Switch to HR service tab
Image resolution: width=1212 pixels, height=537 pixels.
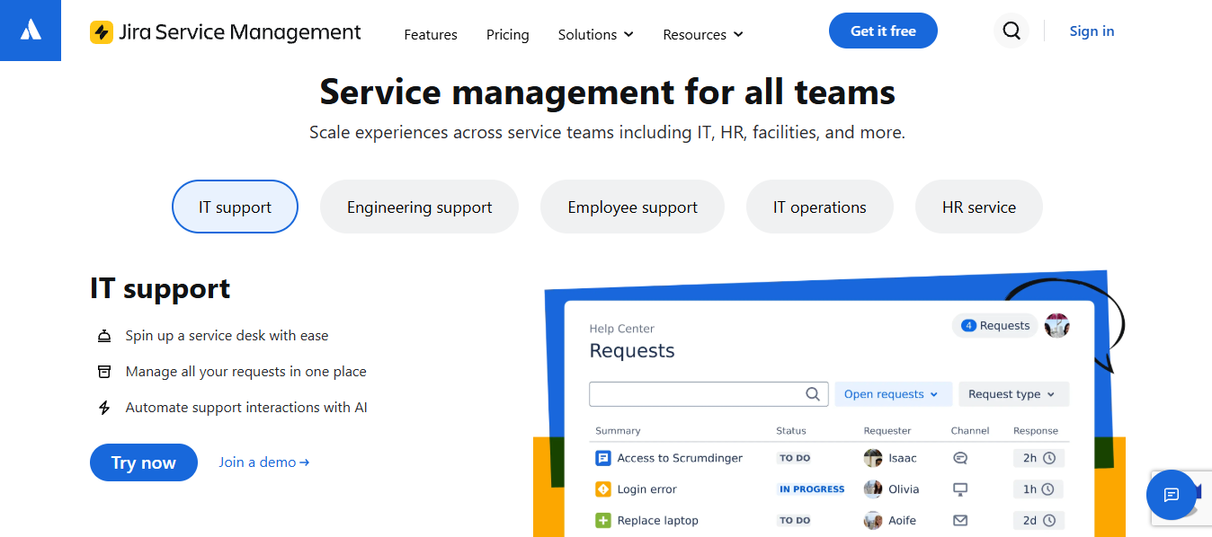pyautogui.click(x=979, y=207)
